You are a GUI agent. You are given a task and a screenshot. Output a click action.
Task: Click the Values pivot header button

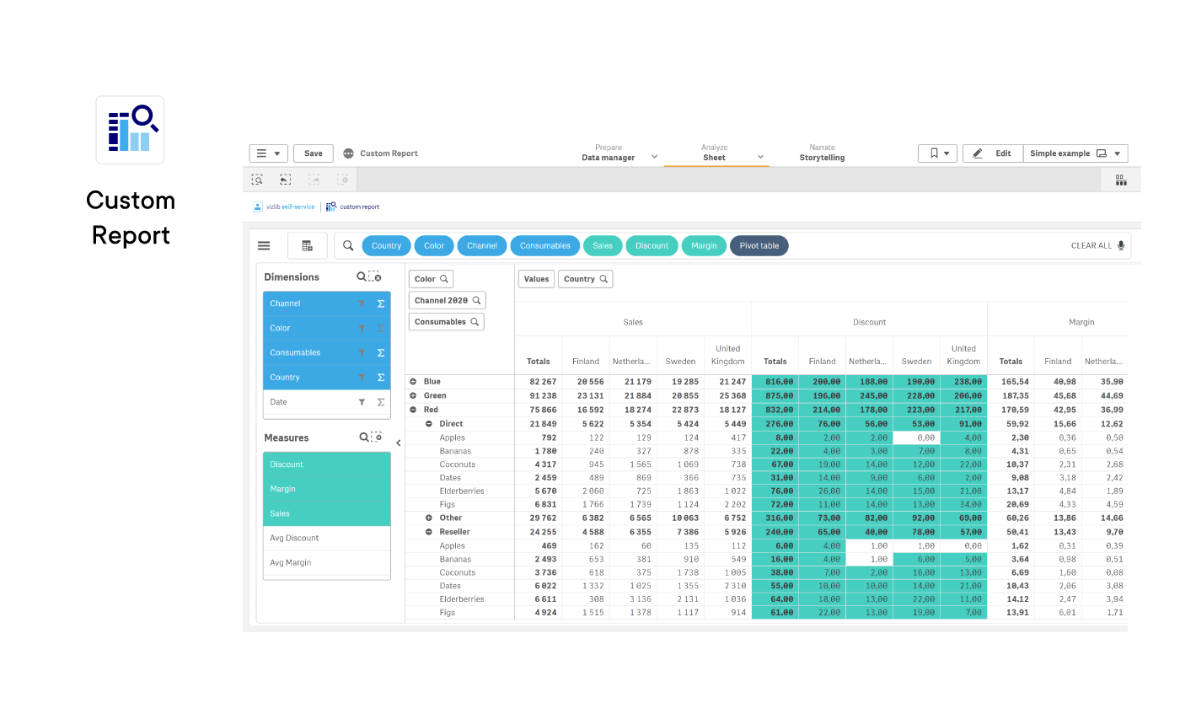(536, 279)
